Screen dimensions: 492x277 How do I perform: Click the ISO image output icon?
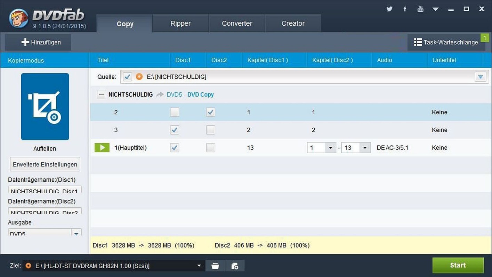[235, 266]
